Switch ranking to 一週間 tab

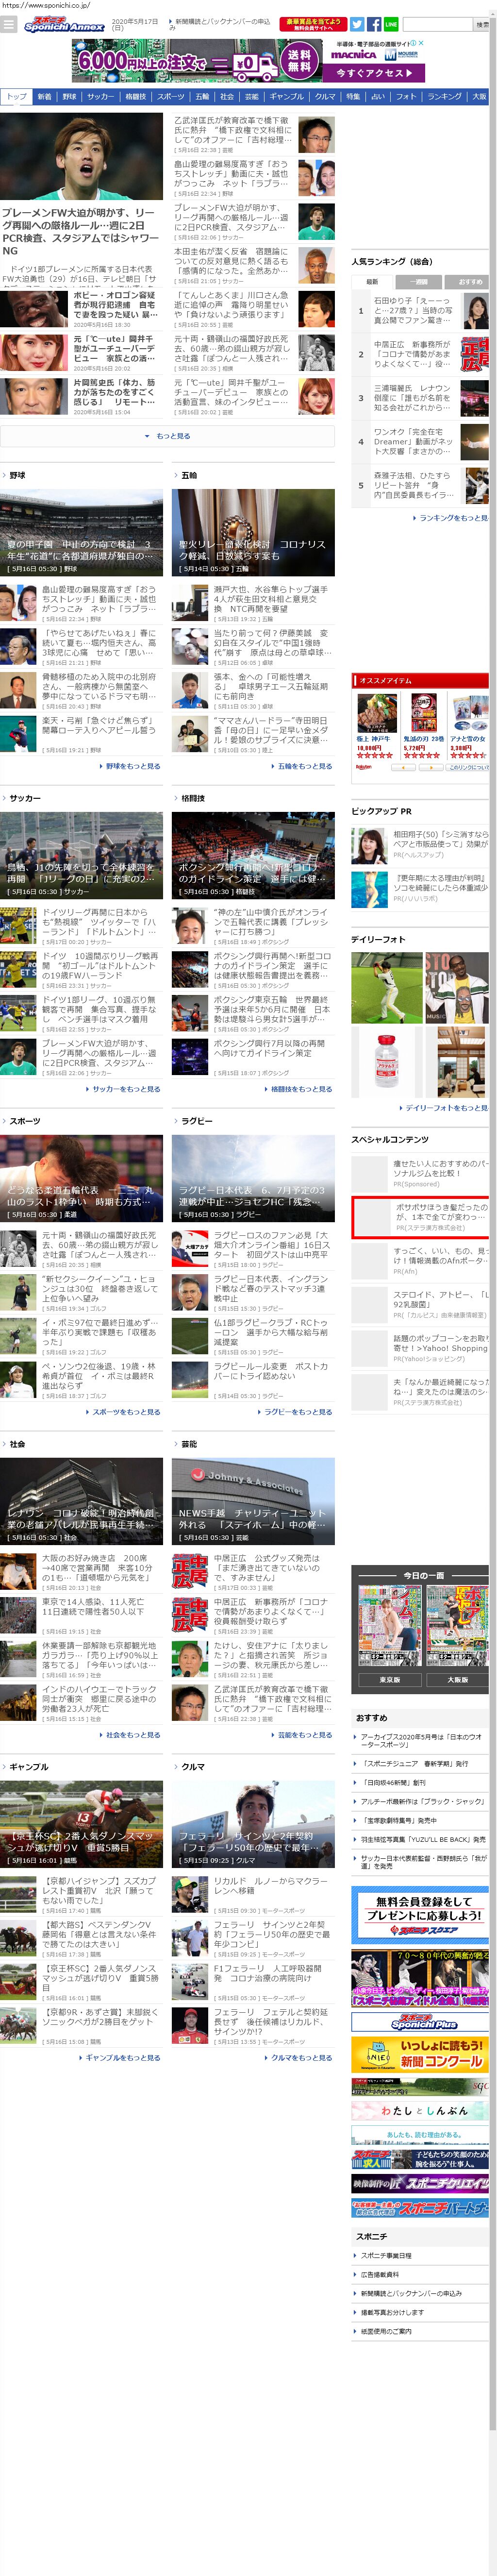coord(420,282)
